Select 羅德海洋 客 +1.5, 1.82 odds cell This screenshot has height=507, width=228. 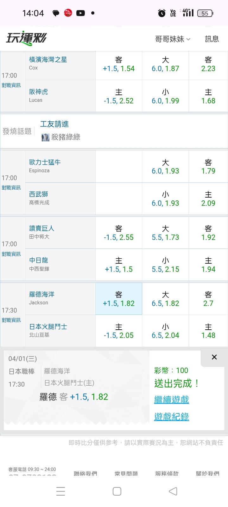pos(119,299)
